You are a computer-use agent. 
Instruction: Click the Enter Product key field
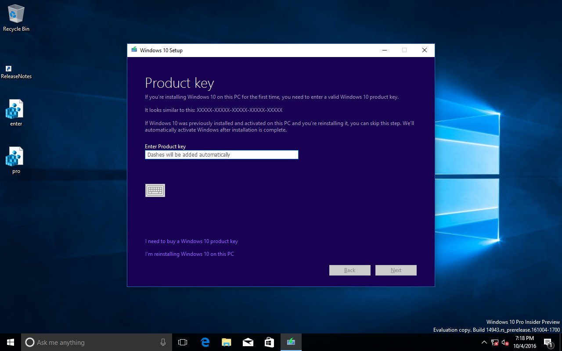pos(222,154)
